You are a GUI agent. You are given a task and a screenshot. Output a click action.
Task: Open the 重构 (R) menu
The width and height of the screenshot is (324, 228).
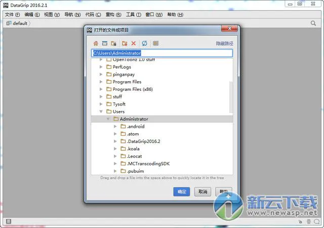tap(113, 15)
